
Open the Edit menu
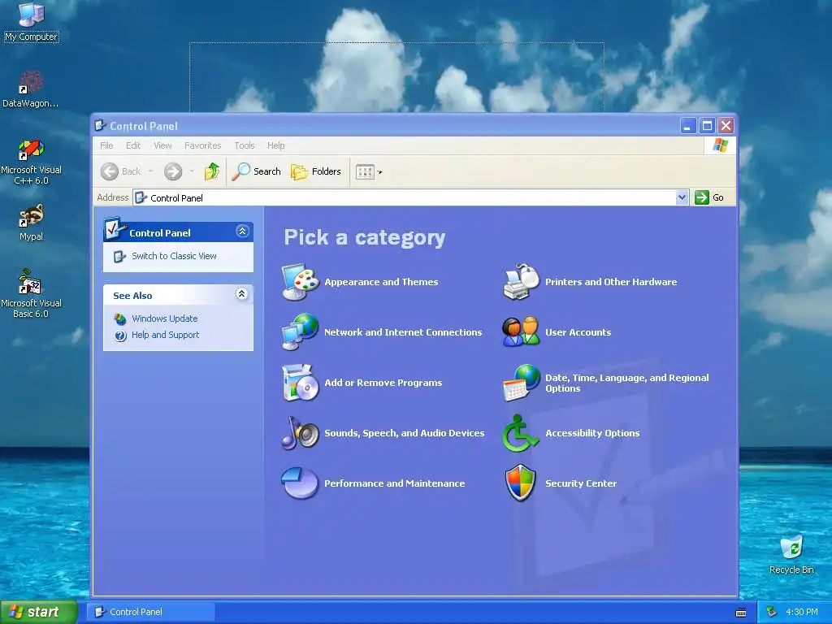coord(133,145)
